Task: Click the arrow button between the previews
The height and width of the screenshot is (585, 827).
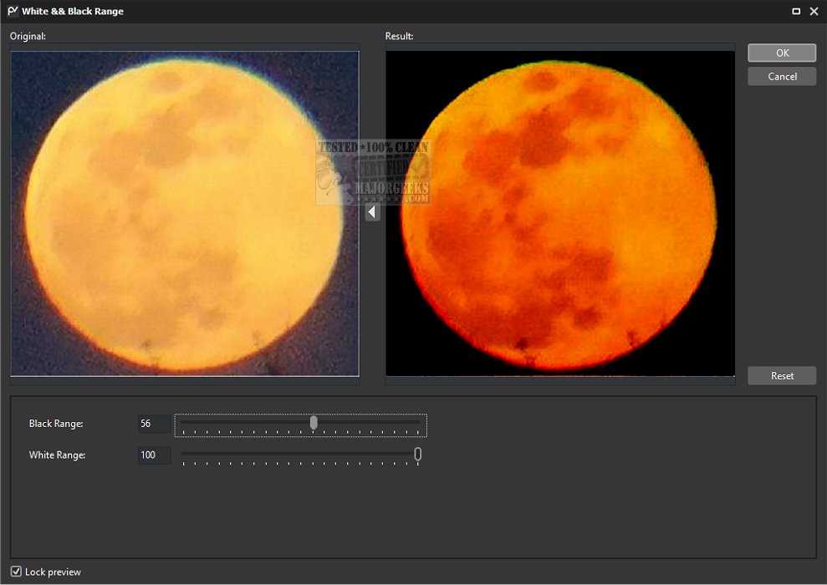Action: click(372, 212)
